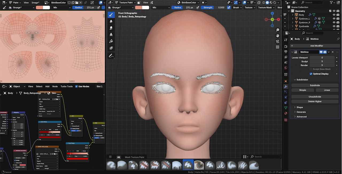The width and height of the screenshot is (342, 174).
Task: Click the Z axis on the navigation gizmo
Action: [272, 13]
